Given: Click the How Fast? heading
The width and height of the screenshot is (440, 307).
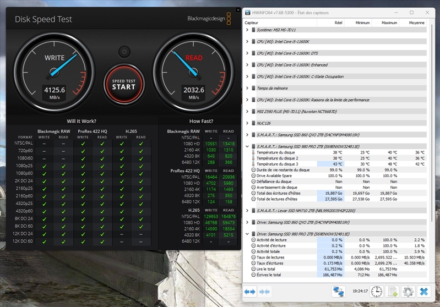Looking at the screenshot, I should pyautogui.click(x=201, y=121).
